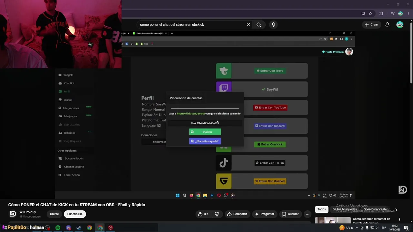Open Steam from the Windows taskbar
413x232 pixels.
[79, 228]
